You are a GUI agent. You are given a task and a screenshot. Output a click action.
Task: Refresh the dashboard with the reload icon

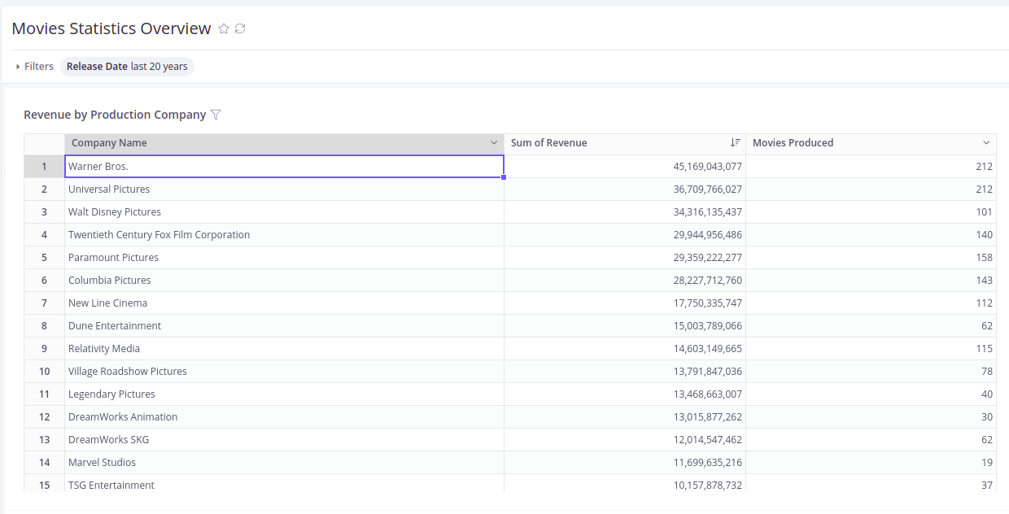coord(240,28)
